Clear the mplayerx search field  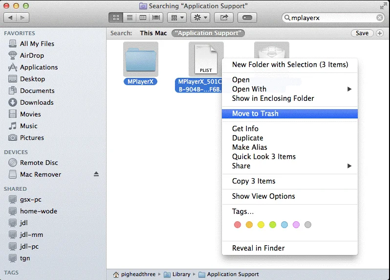[380, 18]
